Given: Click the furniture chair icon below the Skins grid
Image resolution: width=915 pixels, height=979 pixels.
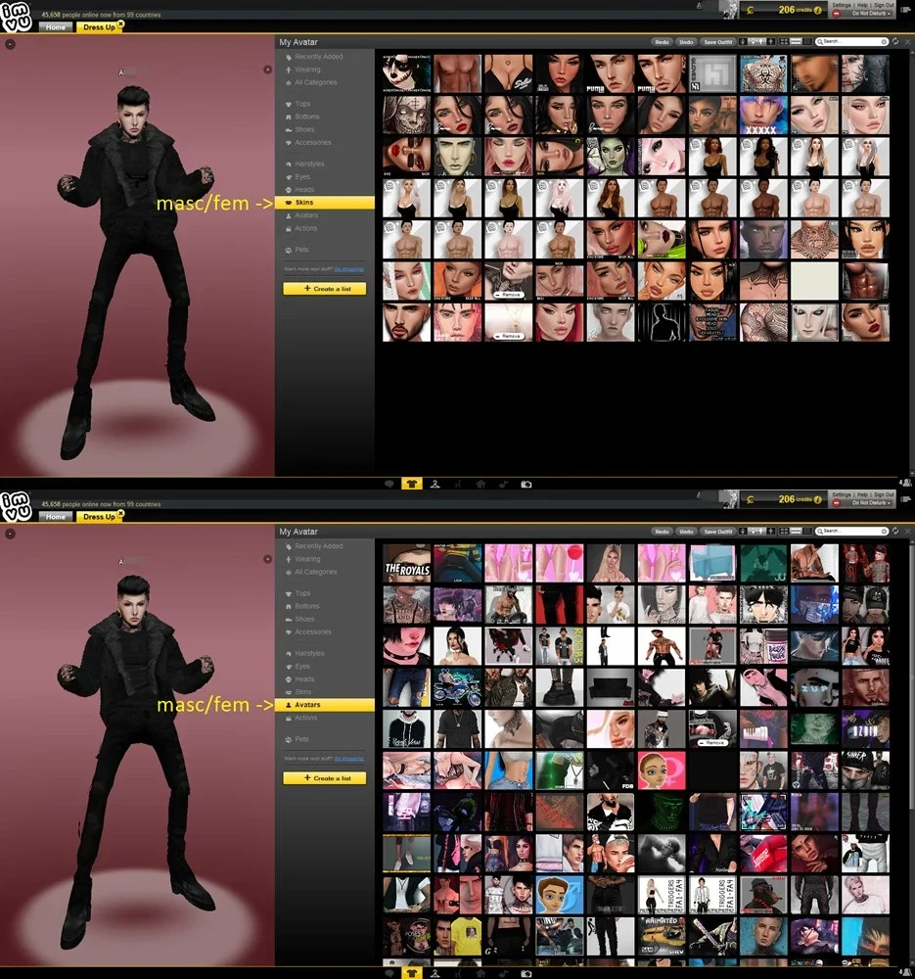Looking at the screenshot, I should pyautogui.click(x=458, y=484).
